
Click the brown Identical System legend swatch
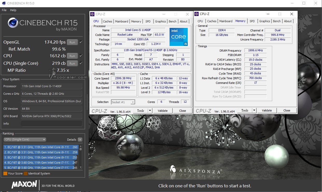click(25, 173)
